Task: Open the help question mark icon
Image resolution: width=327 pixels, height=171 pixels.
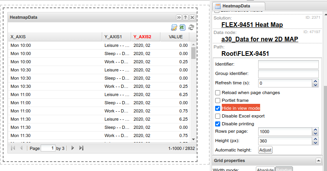Action: tap(185, 17)
